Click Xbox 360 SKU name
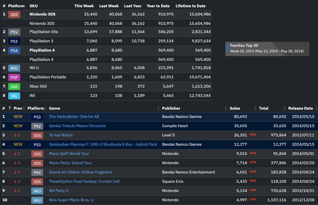Image resolution: width=318 pixels, height=205 pixels. click(38, 86)
